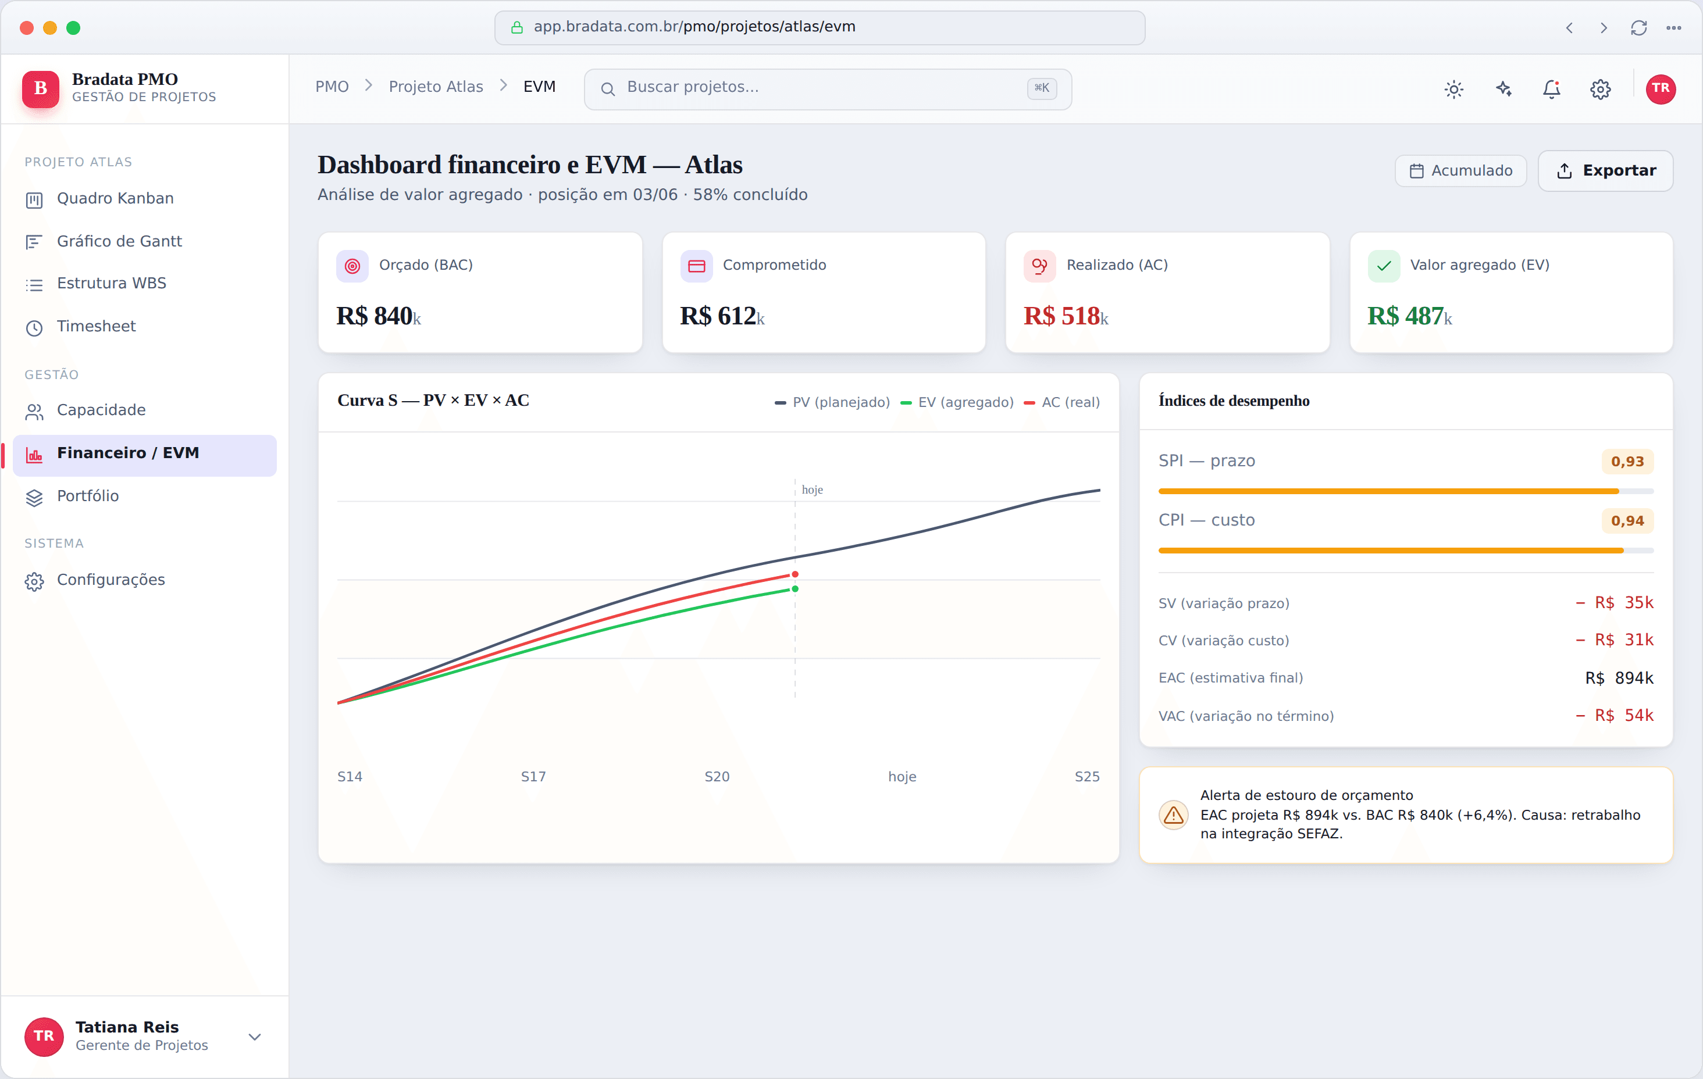Viewport: 1703px width, 1079px height.
Task: Toggle PV (planejado) legend entry
Action: click(x=832, y=402)
